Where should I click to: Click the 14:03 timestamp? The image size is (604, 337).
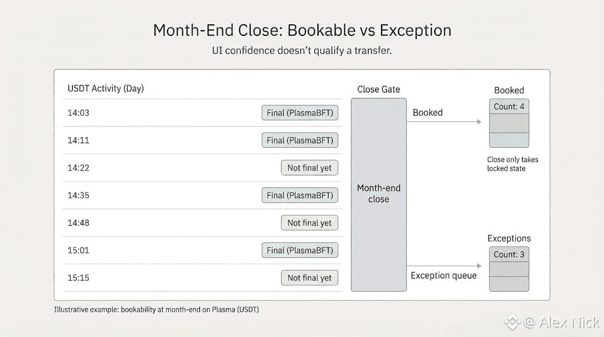[x=78, y=113]
